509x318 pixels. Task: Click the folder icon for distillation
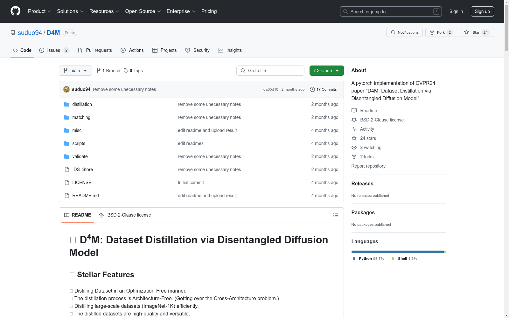tap(67, 104)
